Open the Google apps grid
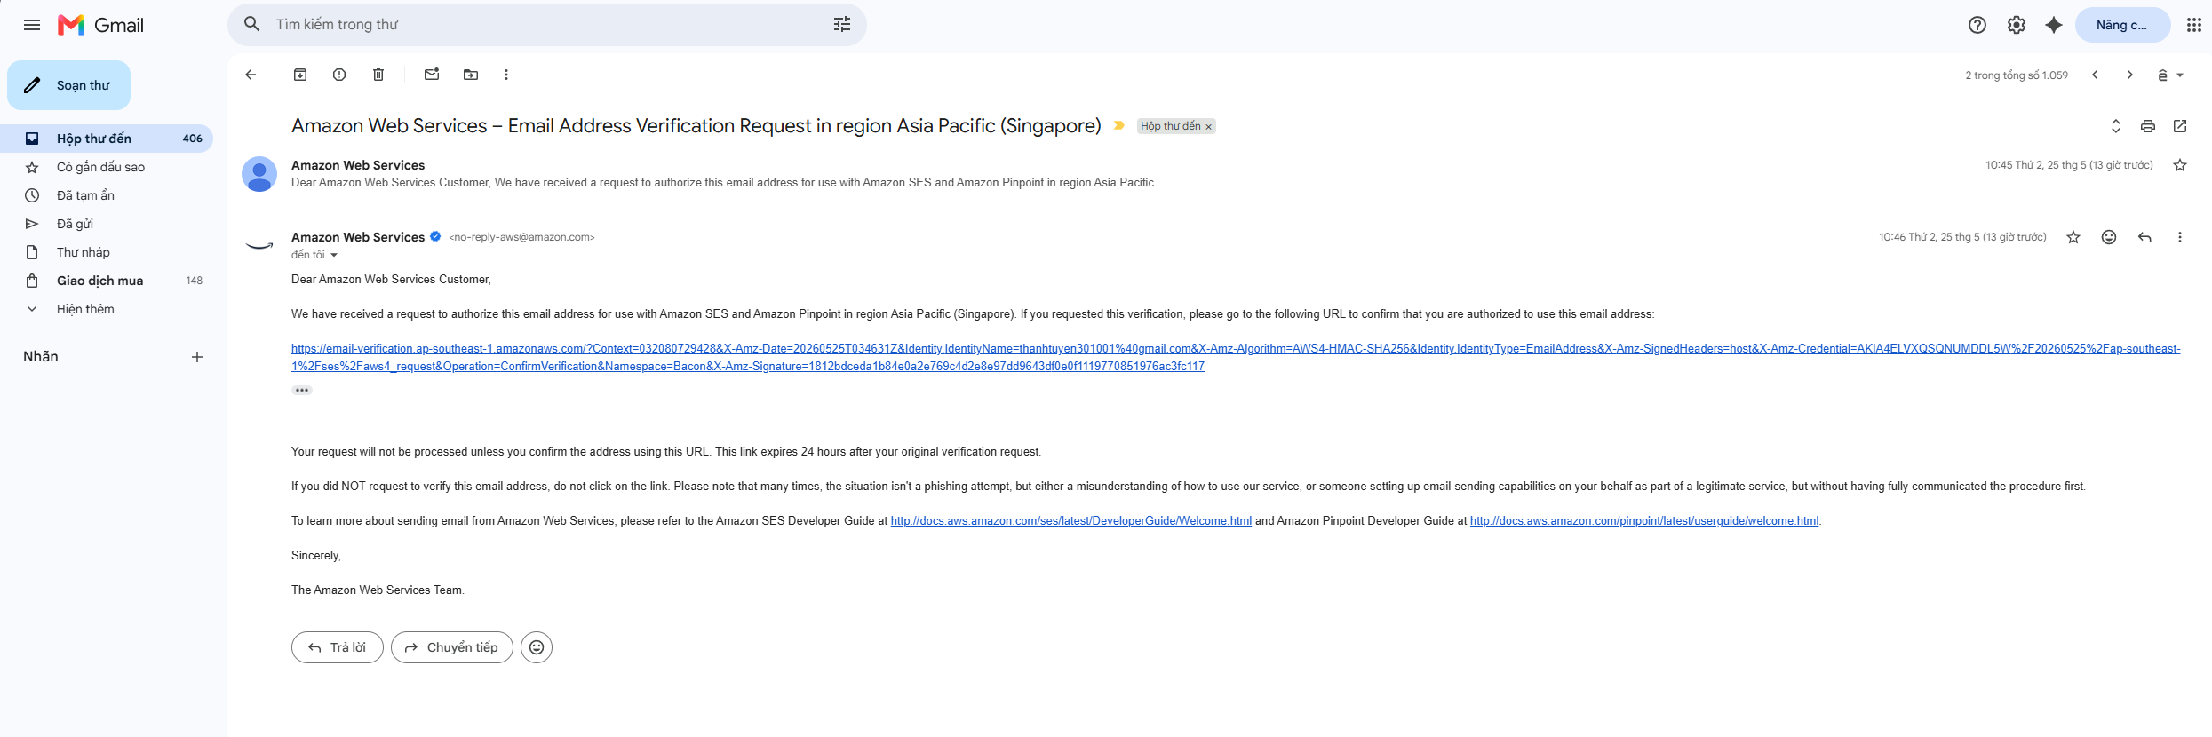This screenshot has height=737, width=2212. [2193, 25]
